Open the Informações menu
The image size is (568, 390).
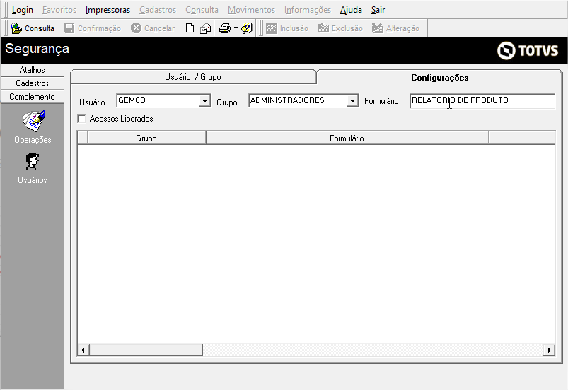pos(308,10)
